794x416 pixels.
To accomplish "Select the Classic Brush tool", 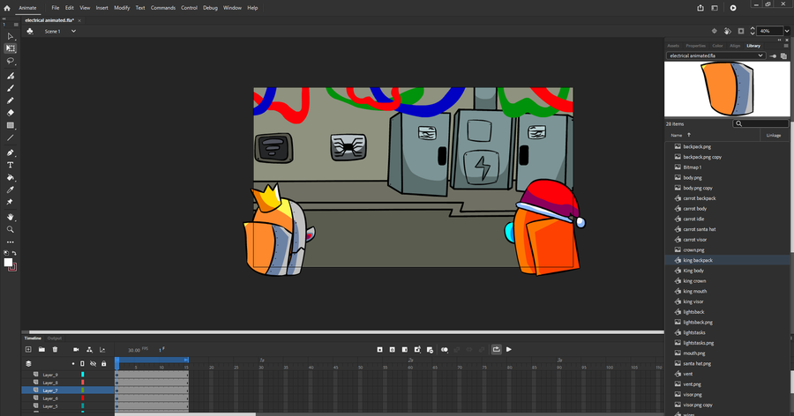I will coord(10,88).
